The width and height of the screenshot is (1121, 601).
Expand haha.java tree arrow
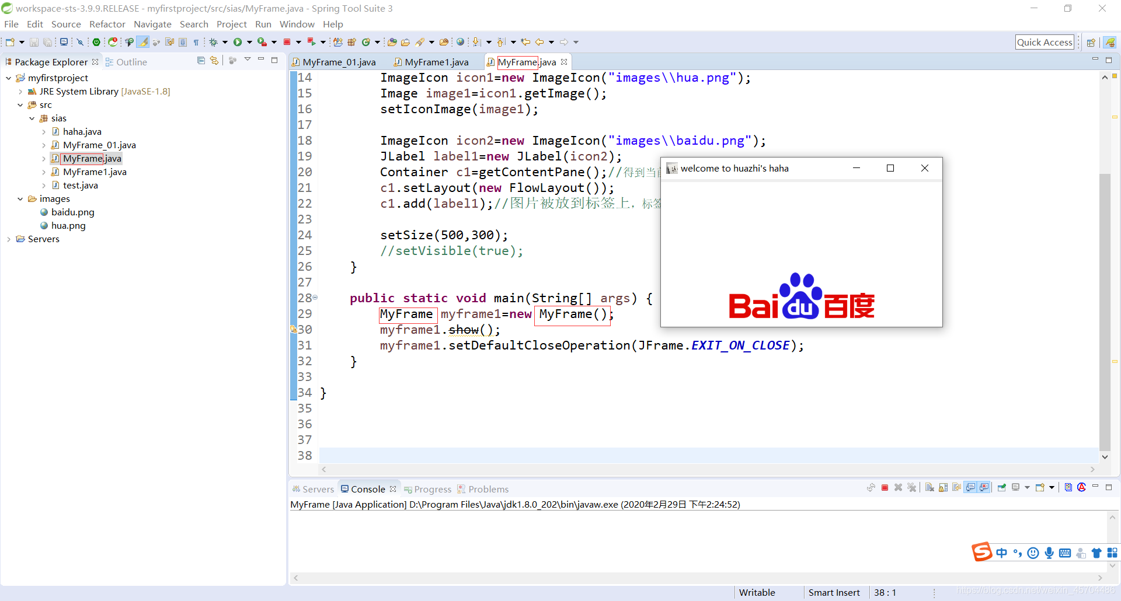point(44,132)
